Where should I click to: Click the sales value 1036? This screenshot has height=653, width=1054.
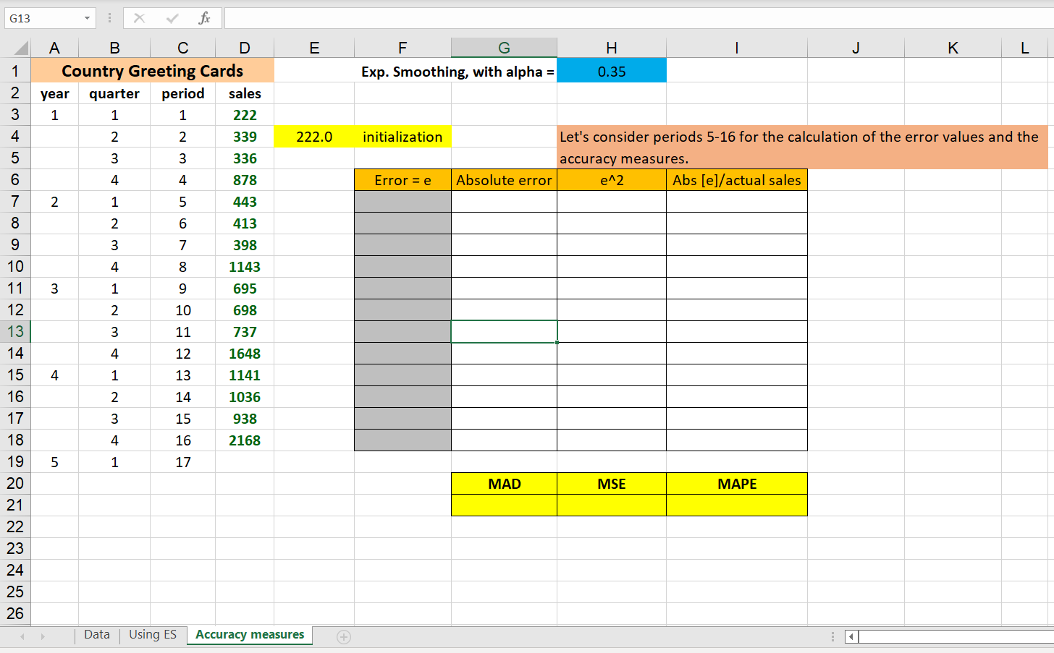pyautogui.click(x=245, y=397)
